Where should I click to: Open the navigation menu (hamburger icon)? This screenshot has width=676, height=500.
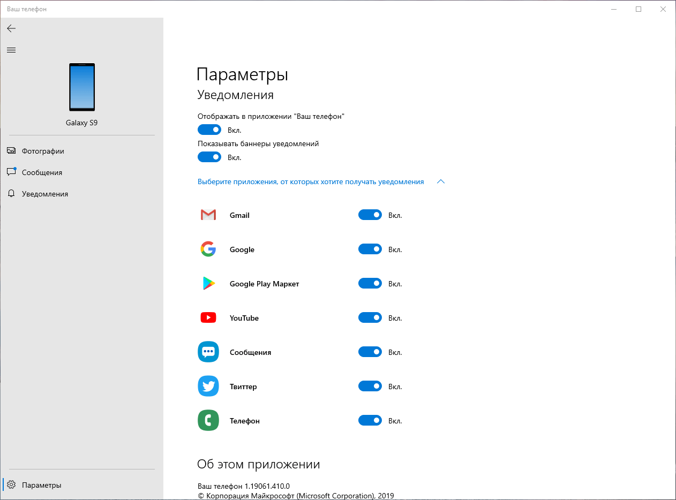(11, 50)
